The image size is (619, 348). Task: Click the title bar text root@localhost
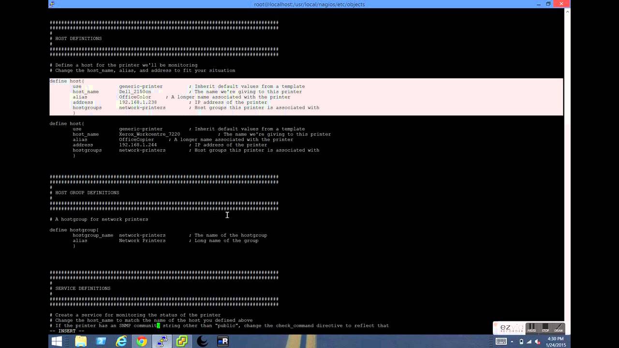[309, 4]
